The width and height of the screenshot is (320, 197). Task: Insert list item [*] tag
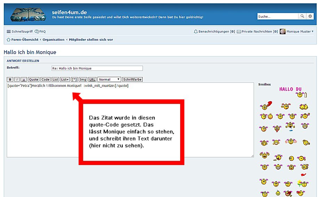[x=74, y=80]
